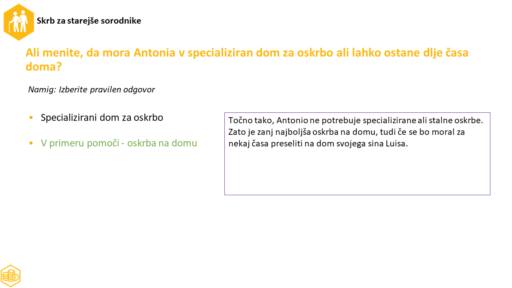The width and height of the screenshot is (512, 288).
Task: Click the title "Skrb za starejše sorodnike"
Action: [89, 21]
